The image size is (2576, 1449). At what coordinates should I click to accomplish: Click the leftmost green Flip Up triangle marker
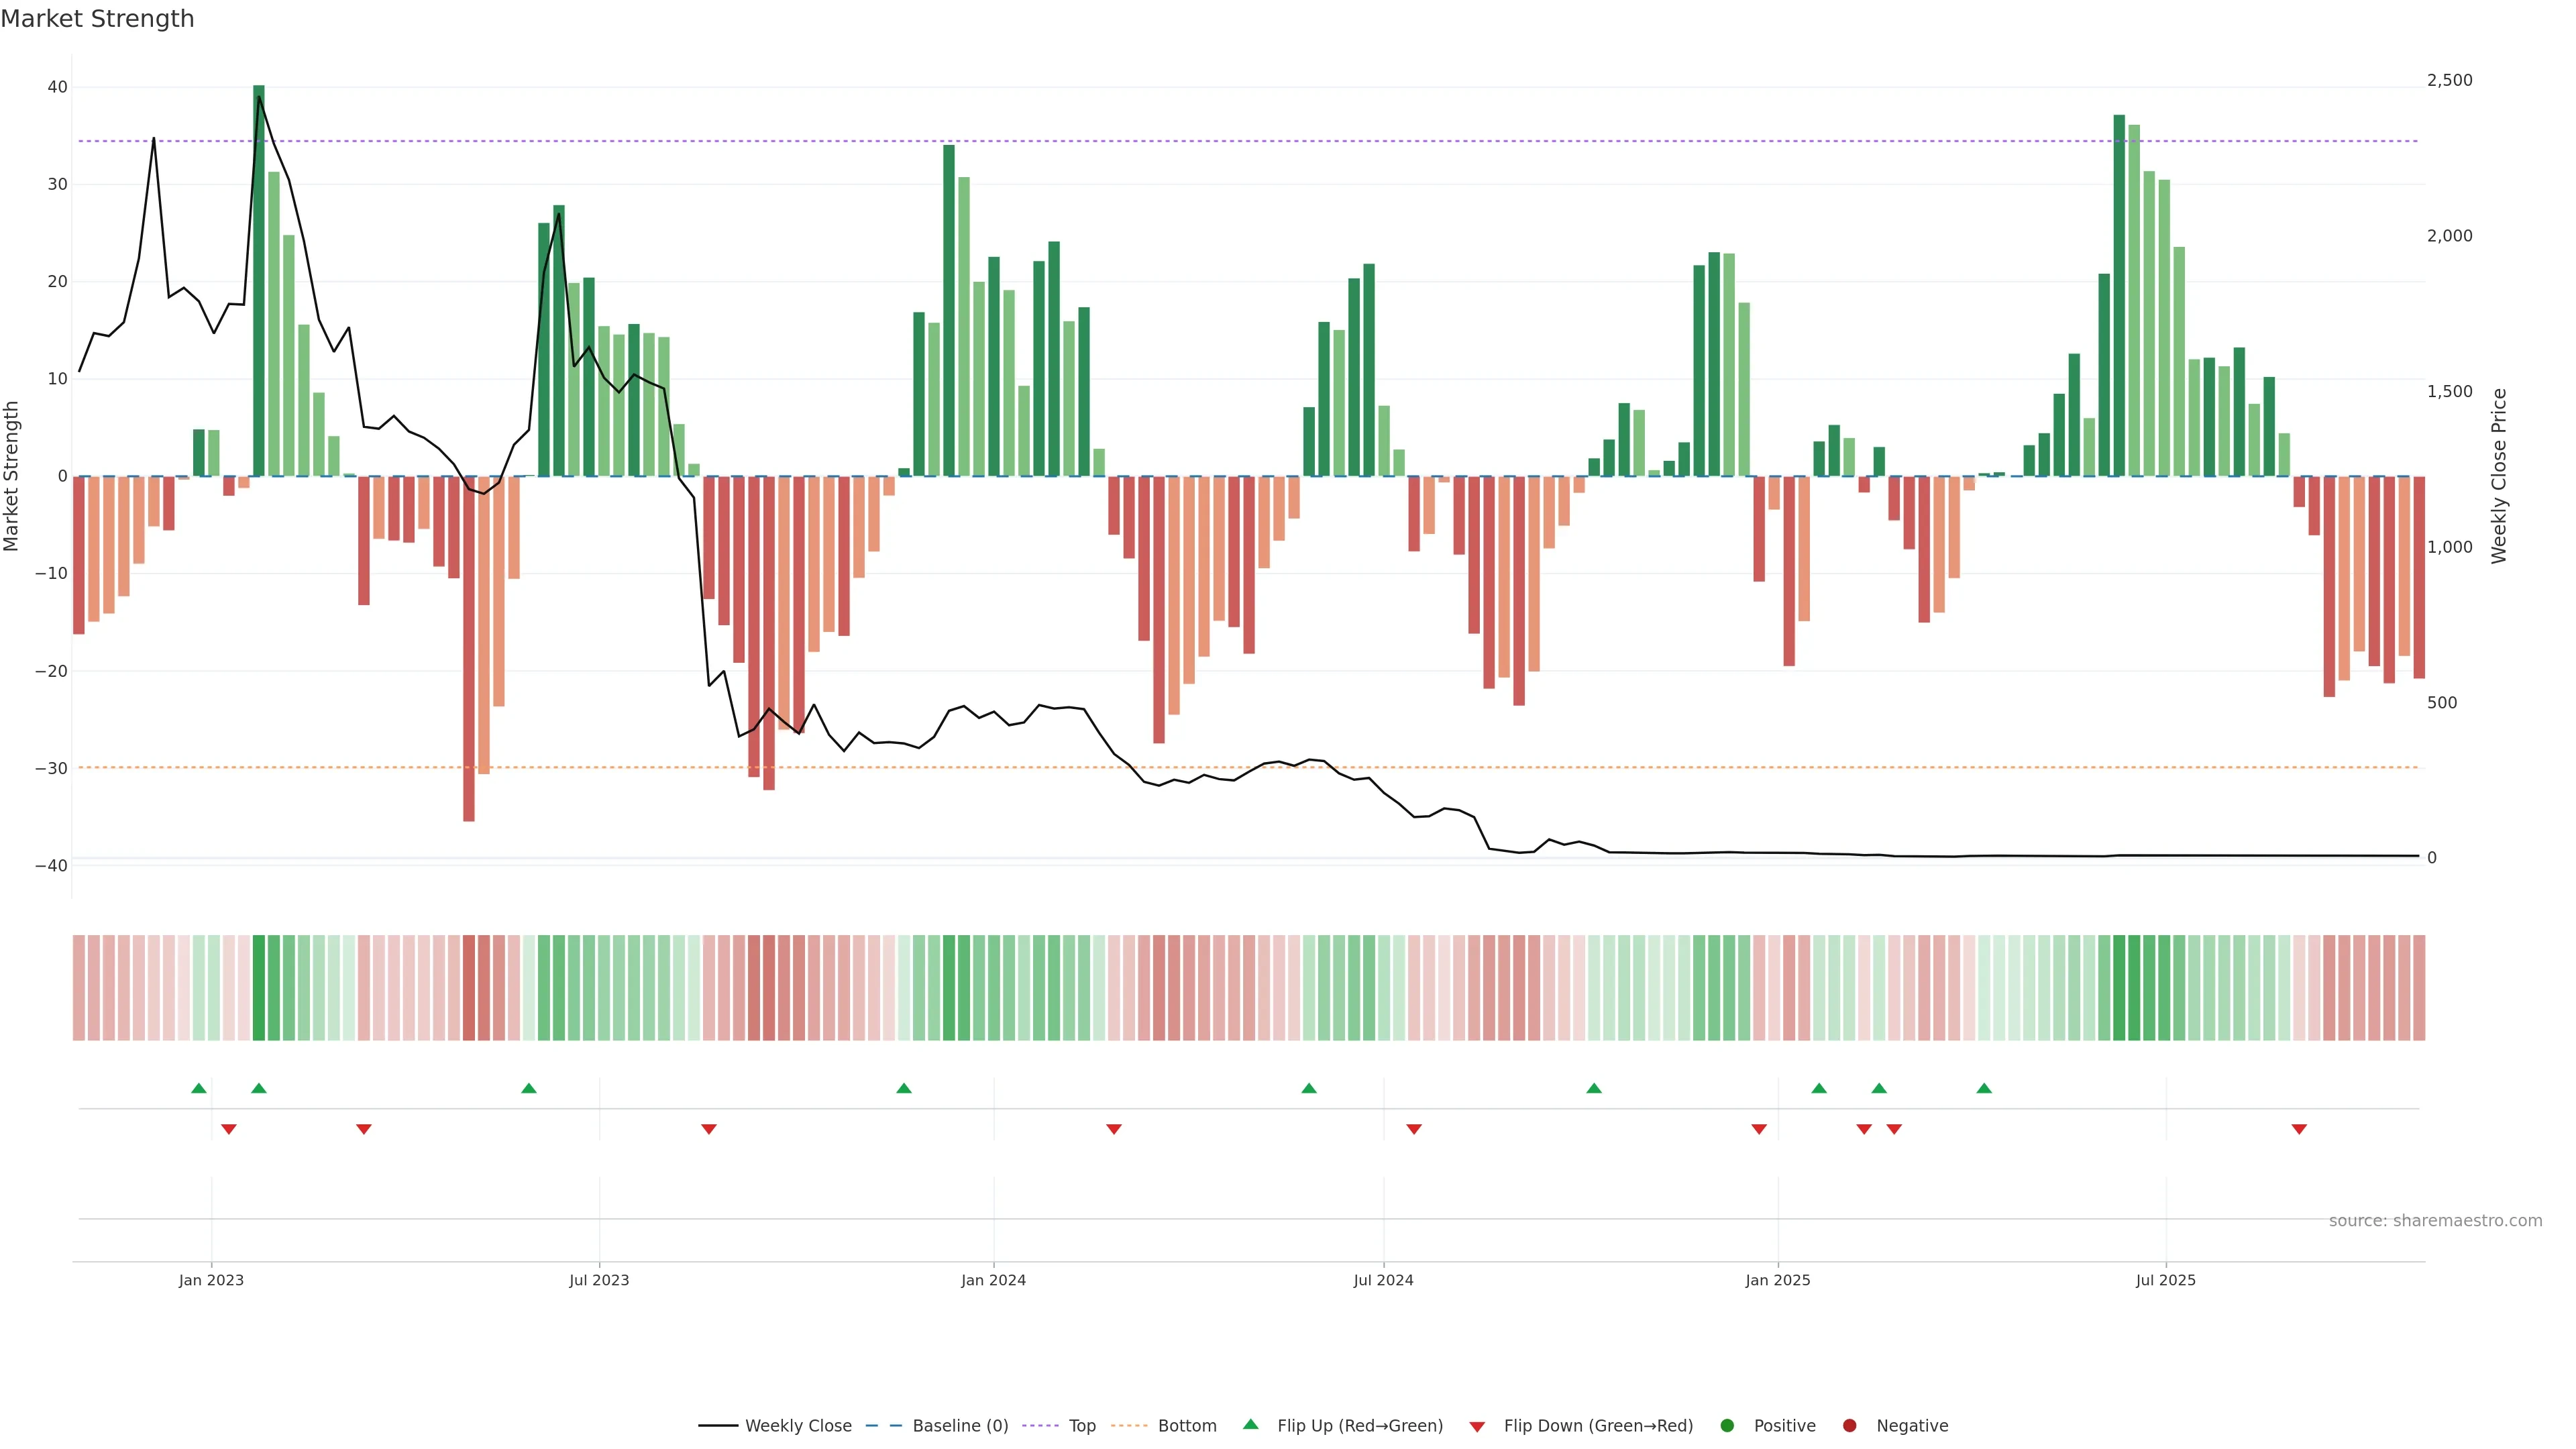point(199,1088)
